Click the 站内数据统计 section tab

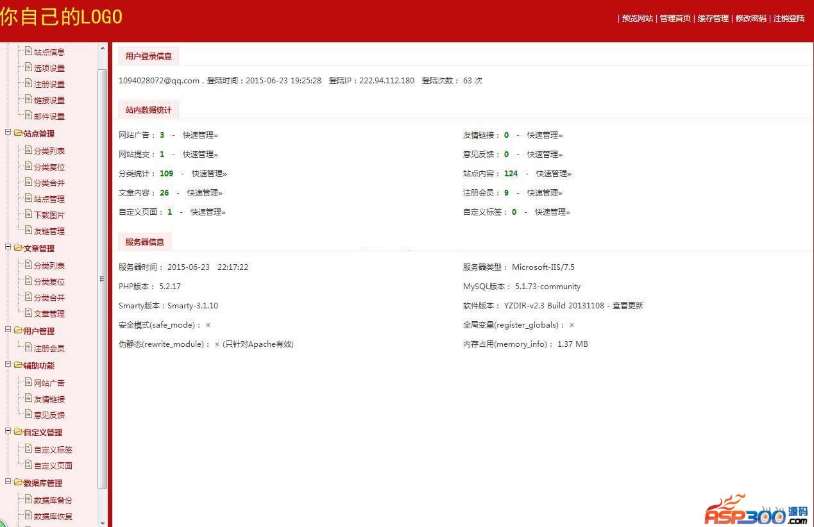(149, 110)
